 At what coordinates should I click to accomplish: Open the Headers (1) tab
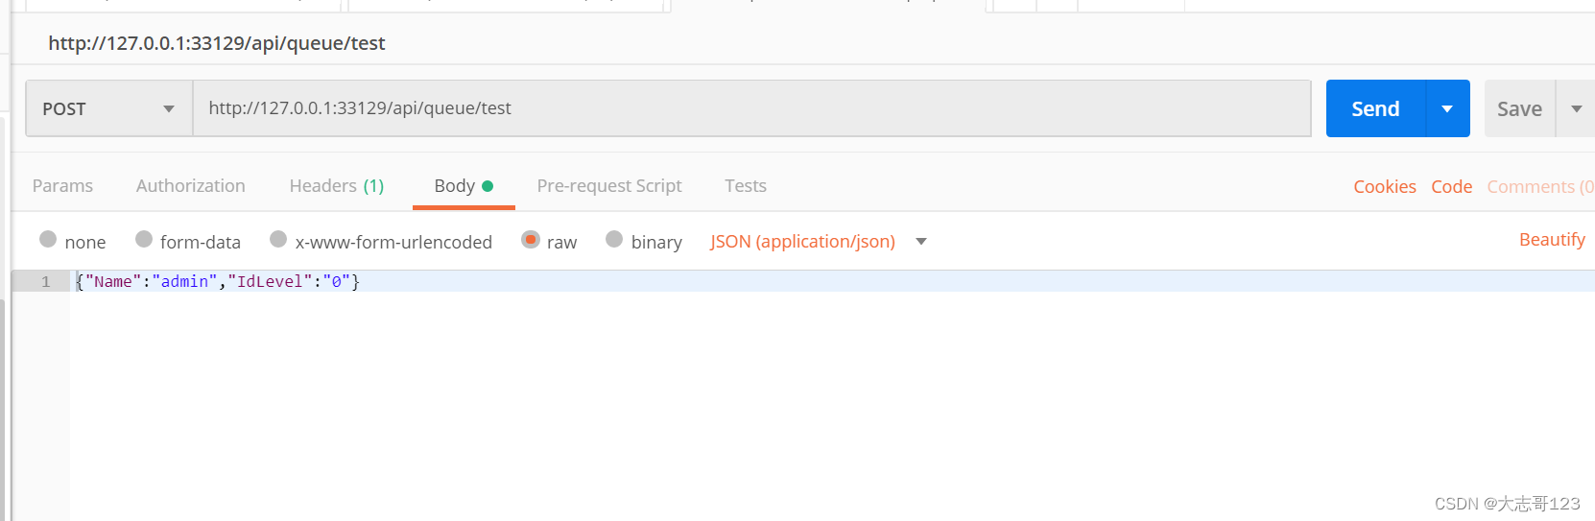coord(337,186)
